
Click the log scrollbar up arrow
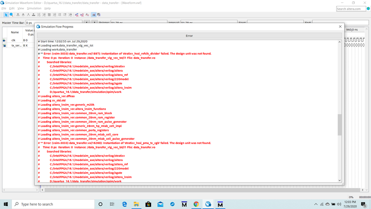(339, 42)
